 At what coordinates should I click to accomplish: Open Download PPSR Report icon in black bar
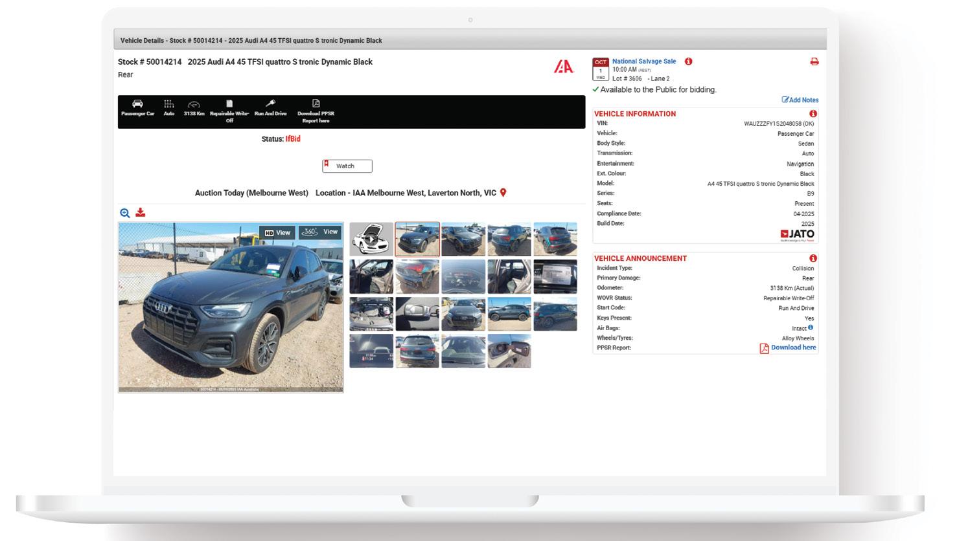316,104
